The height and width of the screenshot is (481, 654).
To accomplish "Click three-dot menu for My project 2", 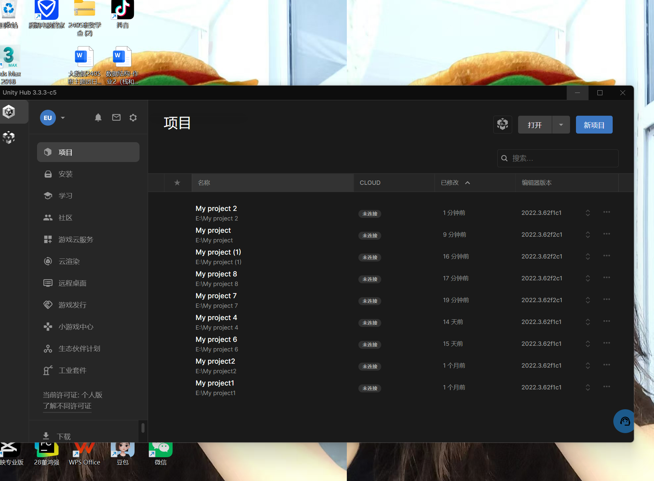I will 606,212.
